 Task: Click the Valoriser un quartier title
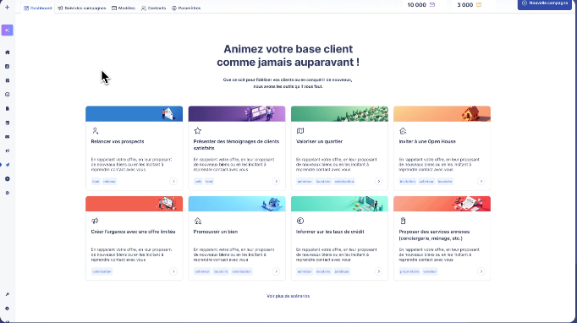pyautogui.click(x=319, y=142)
